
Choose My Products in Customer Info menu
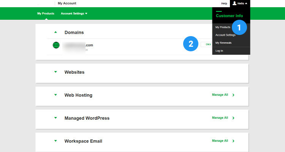point(223,27)
